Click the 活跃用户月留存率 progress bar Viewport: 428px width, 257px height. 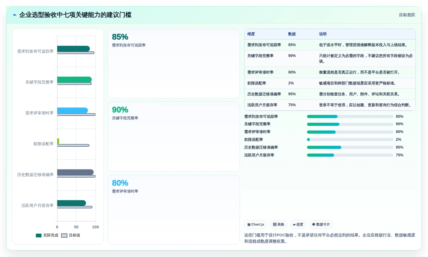pos(350,155)
